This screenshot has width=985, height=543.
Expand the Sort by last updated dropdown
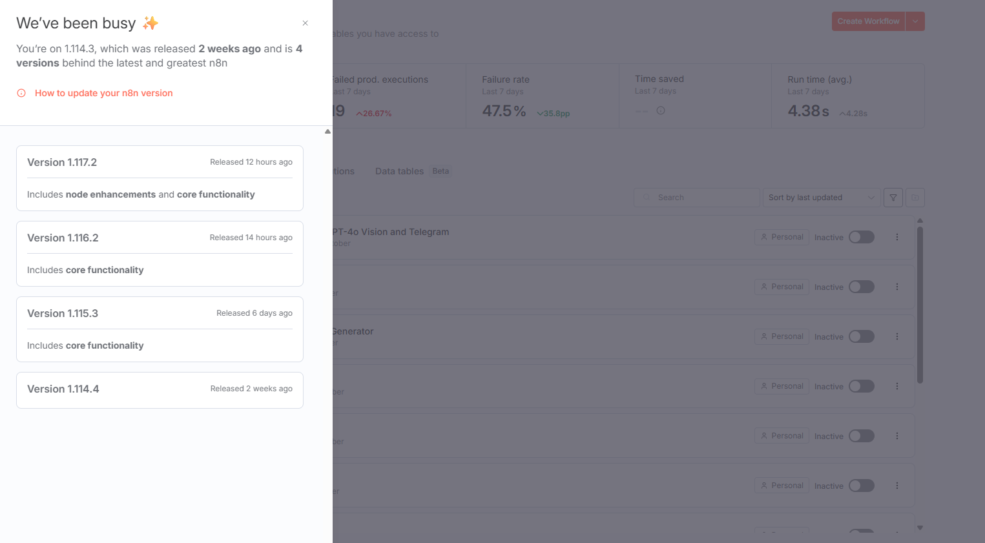pyautogui.click(x=820, y=198)
